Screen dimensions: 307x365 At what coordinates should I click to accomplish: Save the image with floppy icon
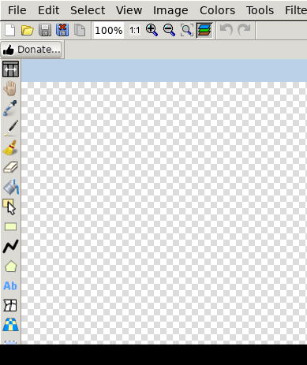pyautogui.click(x=45, y=30)
